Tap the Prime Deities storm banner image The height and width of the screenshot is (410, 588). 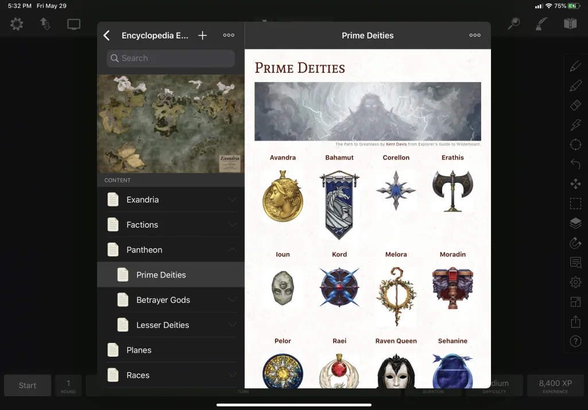367,112
